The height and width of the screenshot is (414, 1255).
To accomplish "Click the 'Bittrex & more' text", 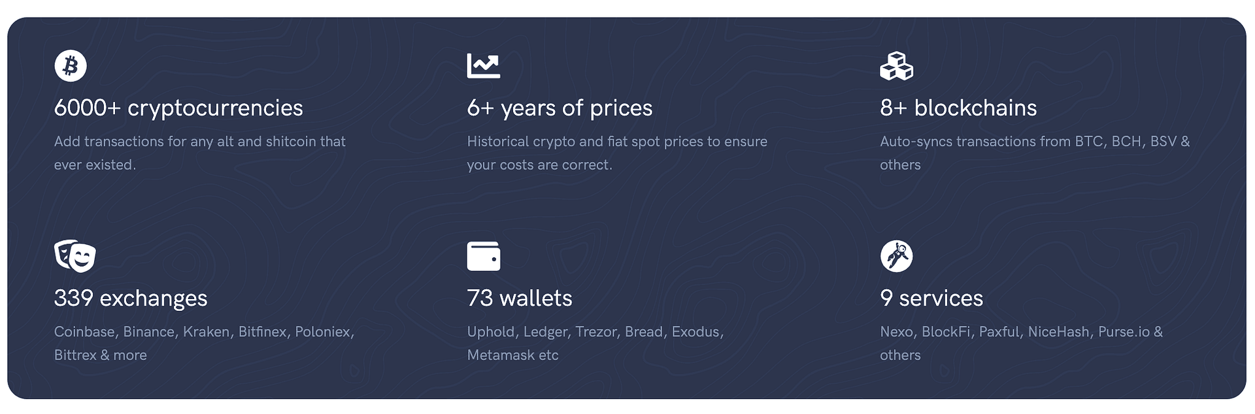I will point(101,355).
